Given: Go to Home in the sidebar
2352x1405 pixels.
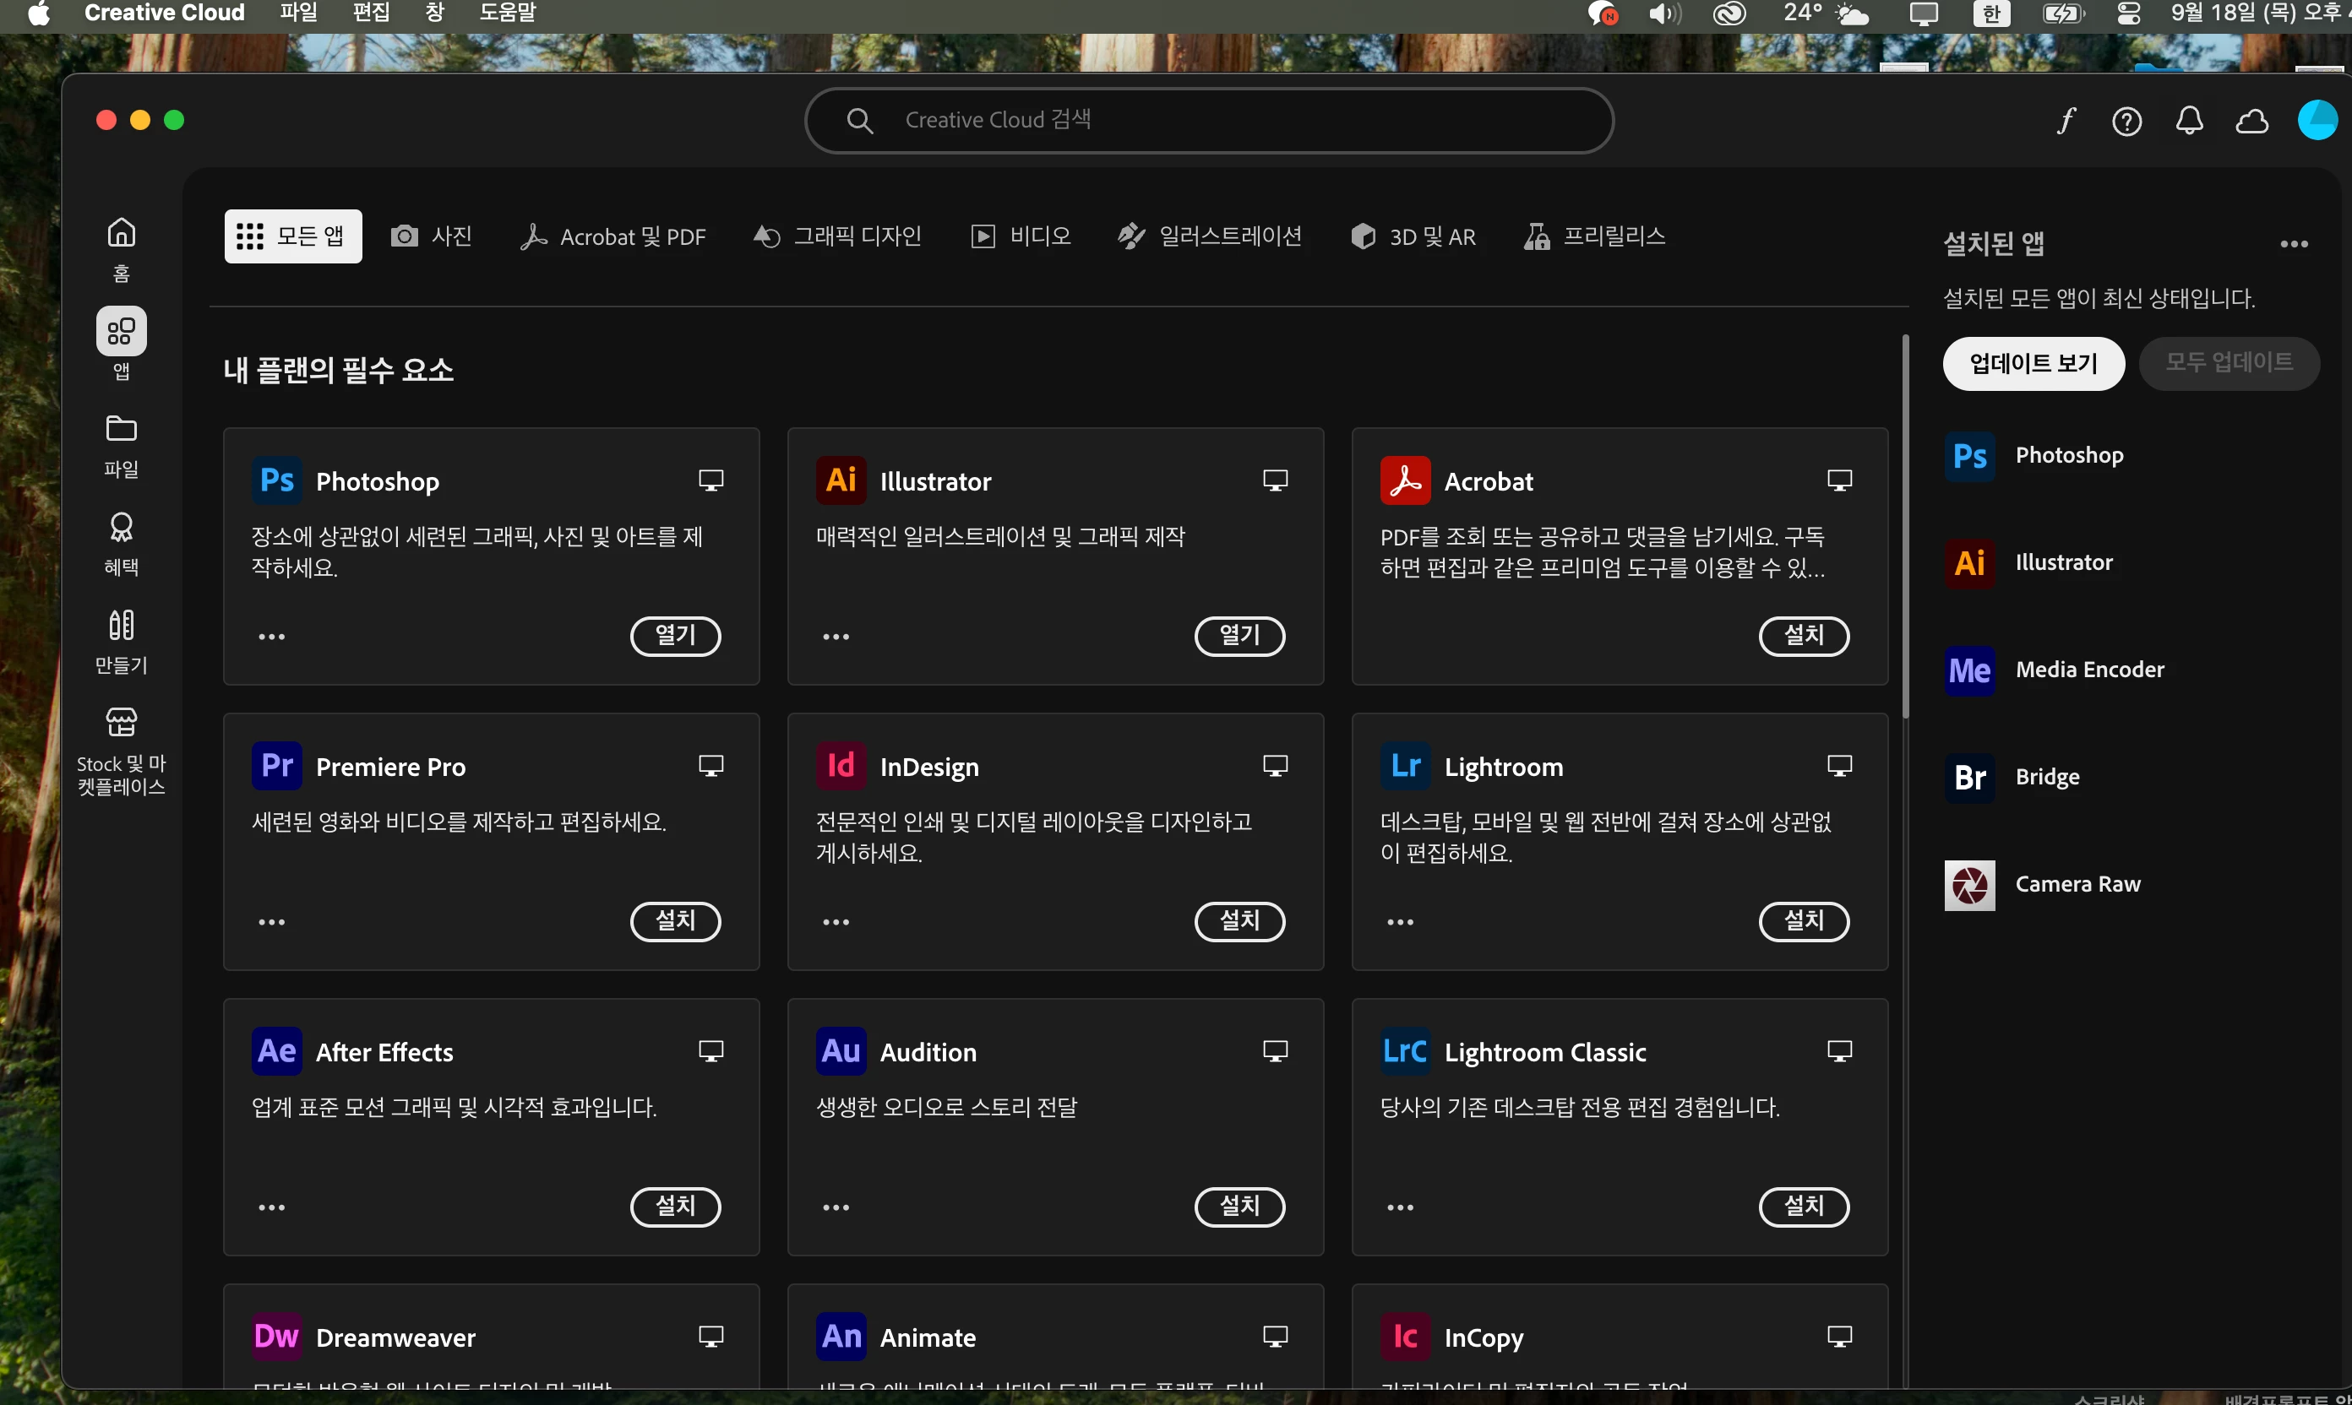Looking at the screenshot, I should click(x=122, y=248).
